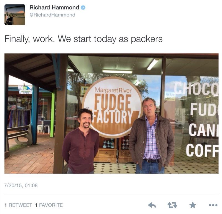View who retweeted via 1 RETWEET
Image resolution: width=222 pixels, height=214 pixels.
click(x=18, y=205)
